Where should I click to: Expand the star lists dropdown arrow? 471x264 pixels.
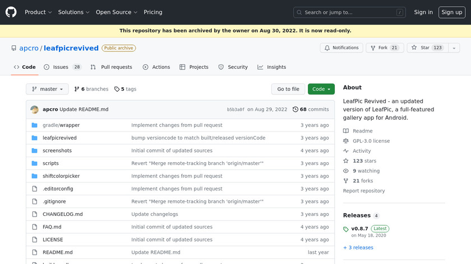pos(454,48)
